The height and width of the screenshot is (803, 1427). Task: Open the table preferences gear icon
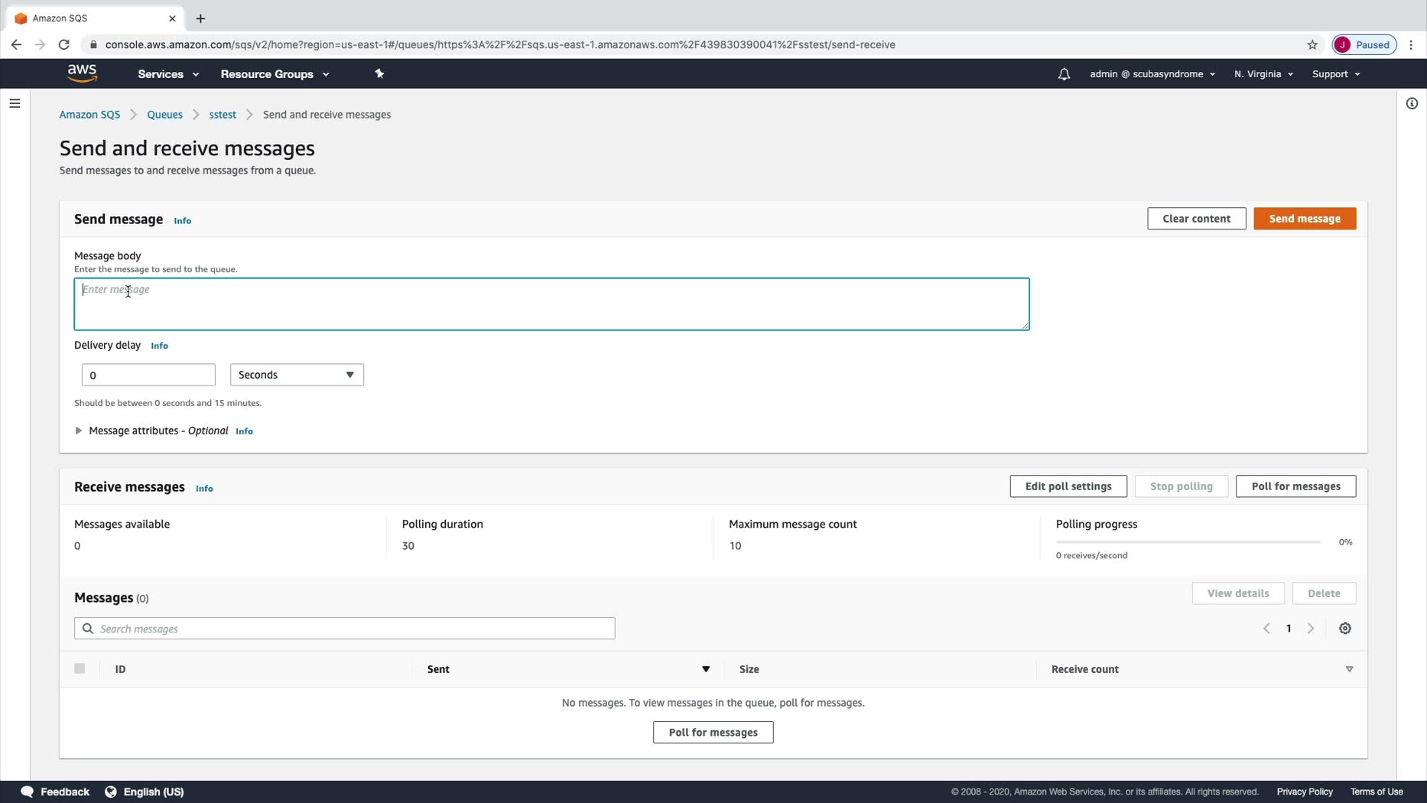point(1345,629)
